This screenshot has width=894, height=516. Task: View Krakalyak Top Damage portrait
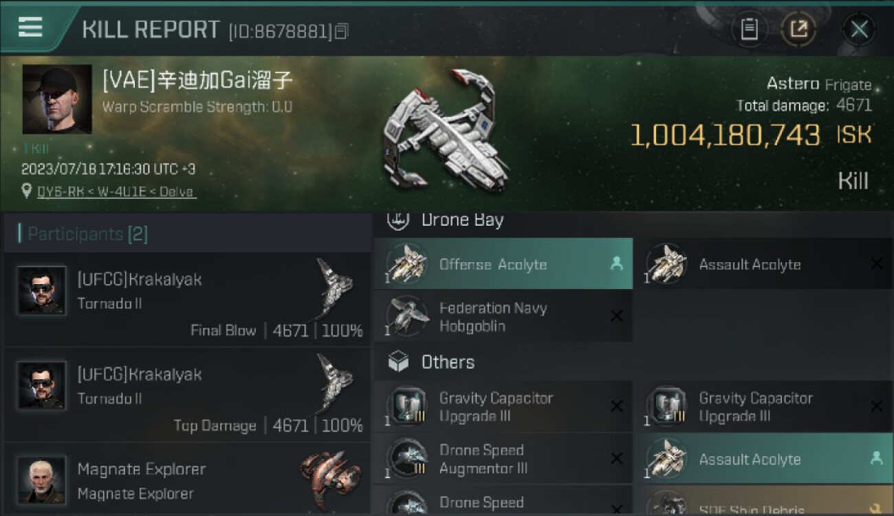(42, 385)
